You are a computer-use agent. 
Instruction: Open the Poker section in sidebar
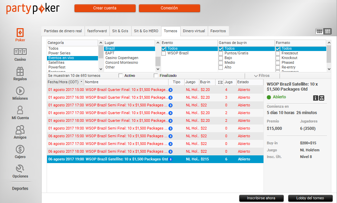[x=20, y=35]
